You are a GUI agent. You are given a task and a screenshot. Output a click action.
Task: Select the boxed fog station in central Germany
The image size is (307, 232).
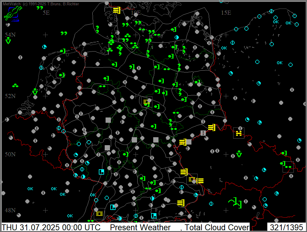(147, 102)
